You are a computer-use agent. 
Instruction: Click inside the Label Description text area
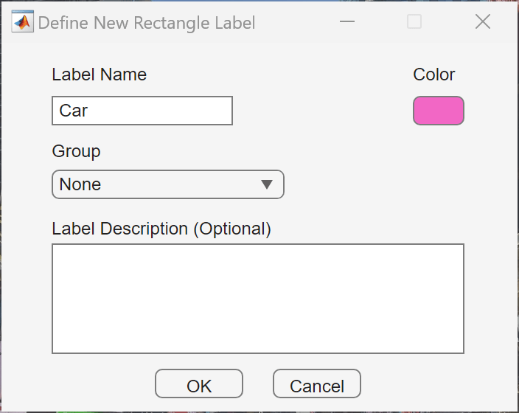click(x=257, y=298)
